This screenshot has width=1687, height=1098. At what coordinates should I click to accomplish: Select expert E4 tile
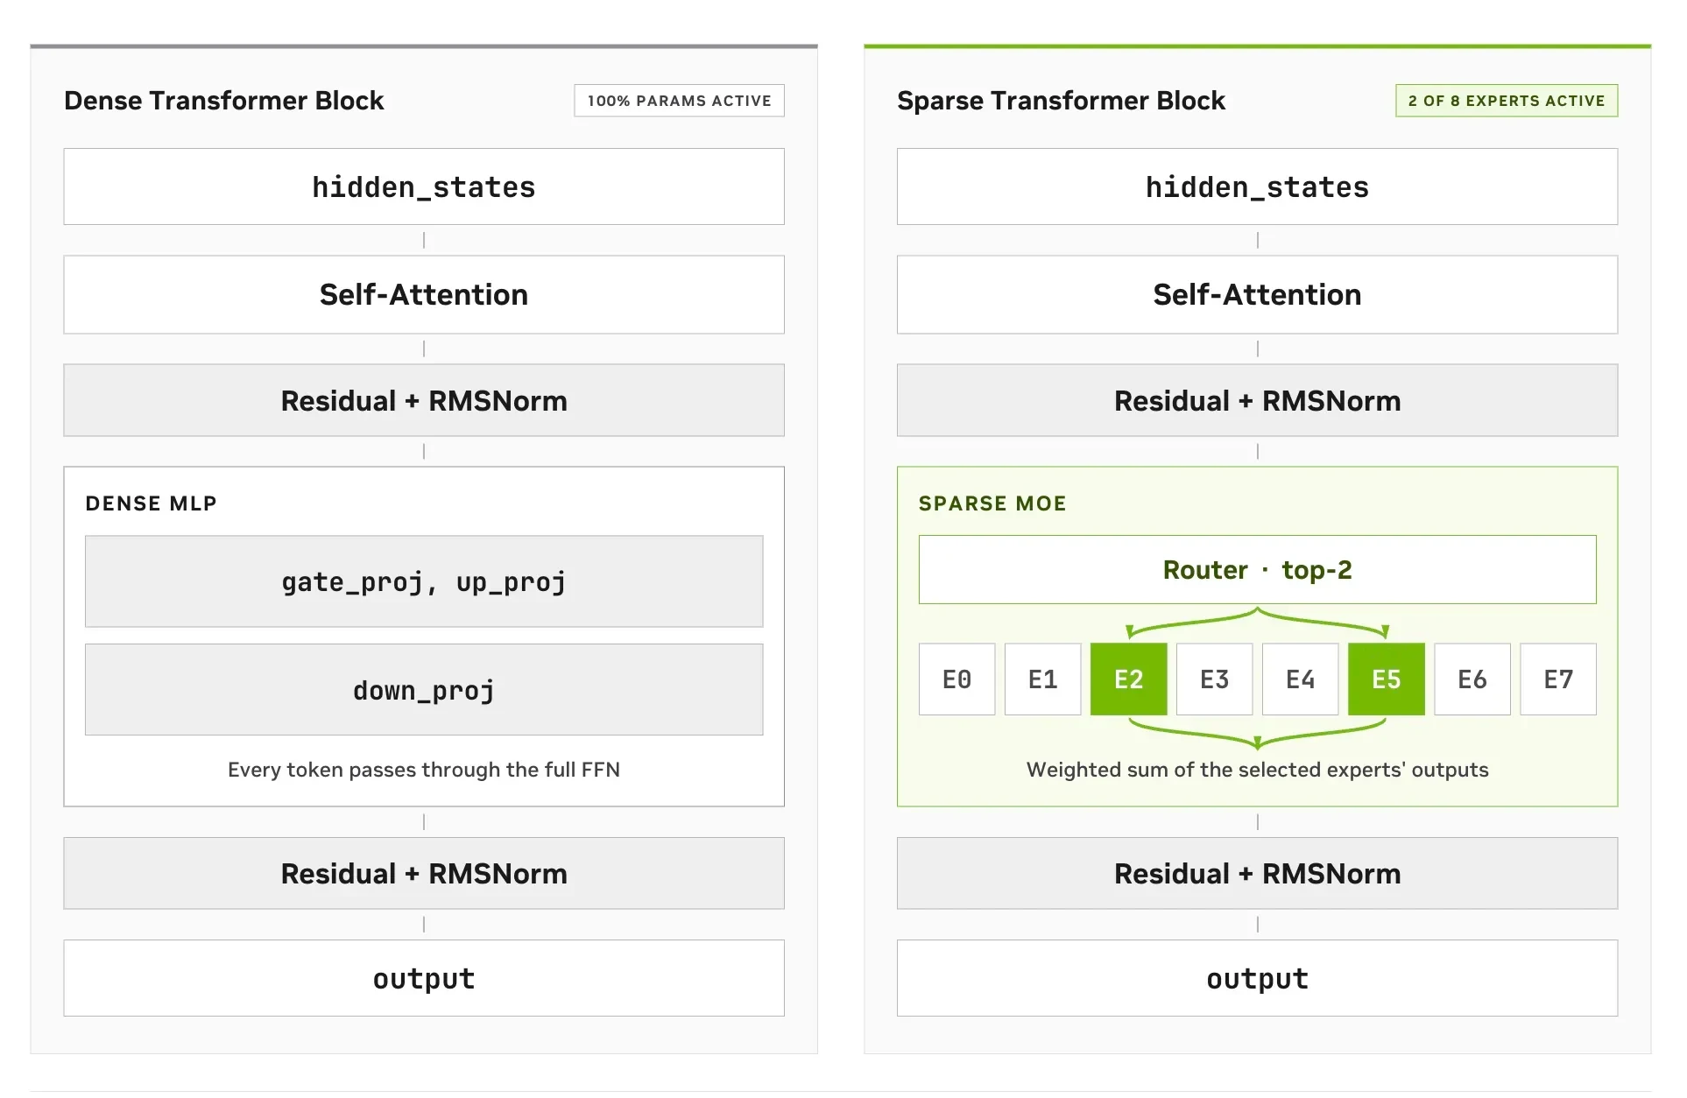(1301, 679)
